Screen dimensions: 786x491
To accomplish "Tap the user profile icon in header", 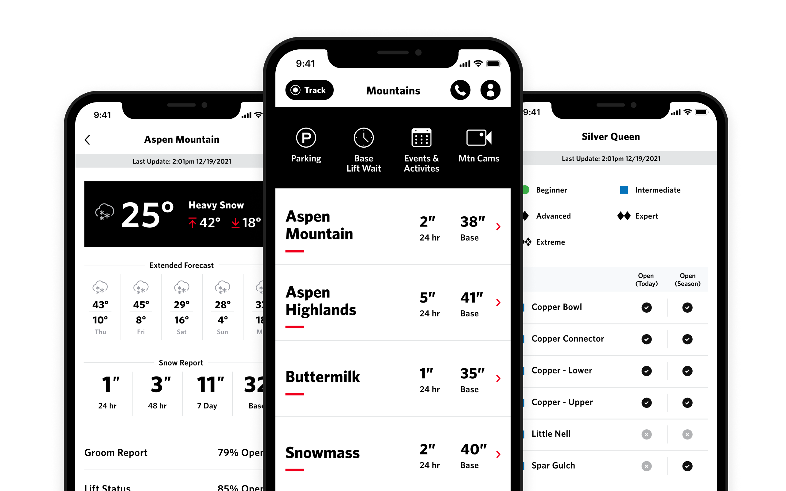I will point(491,91).
